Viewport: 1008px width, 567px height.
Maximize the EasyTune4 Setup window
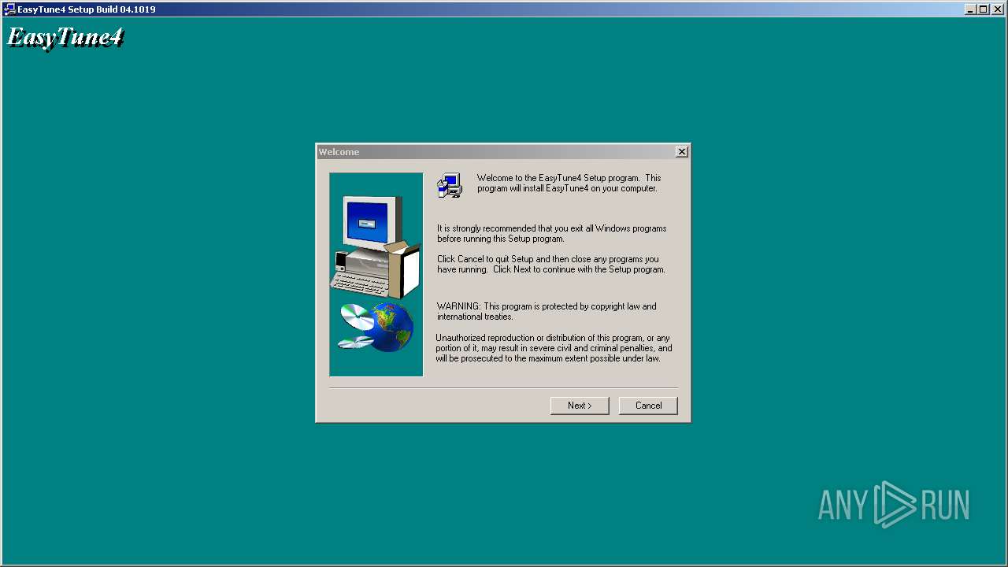pyautogui.click(x=983, y=9)
